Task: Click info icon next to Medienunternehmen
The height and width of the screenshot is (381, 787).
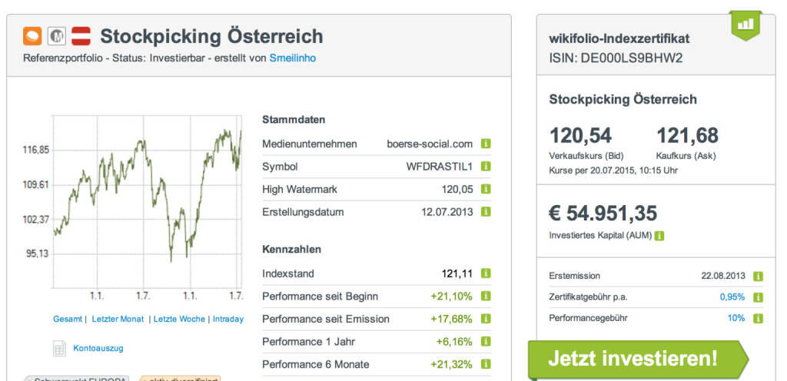Action: pos(486,144)
